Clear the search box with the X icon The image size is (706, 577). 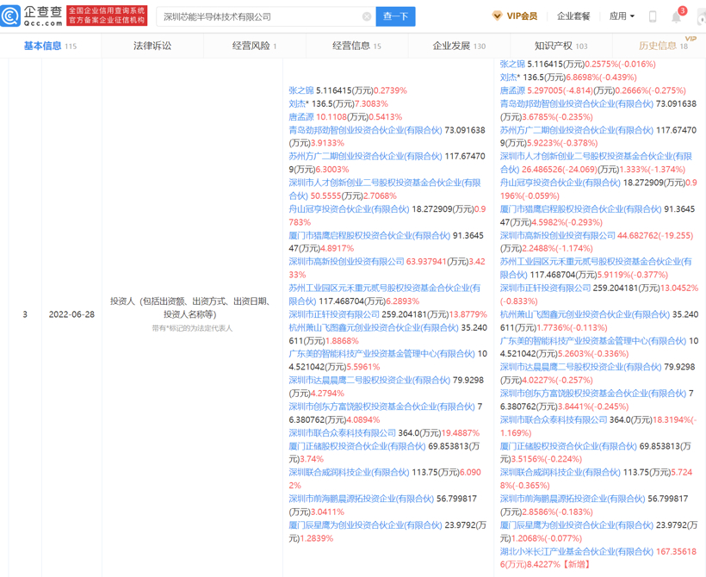click(367, 16)
